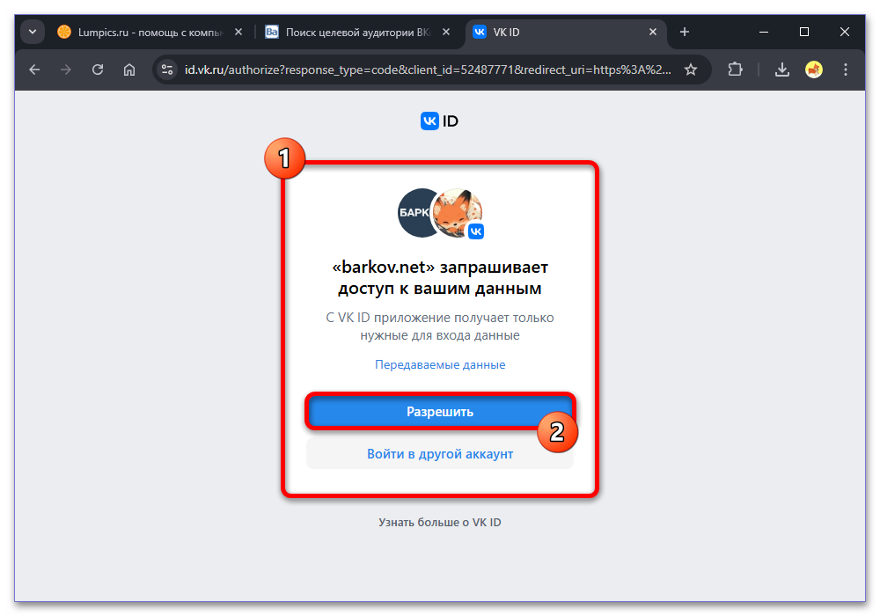
Task: Open the tab search dropdown arrow
Action: pos(33,32)
